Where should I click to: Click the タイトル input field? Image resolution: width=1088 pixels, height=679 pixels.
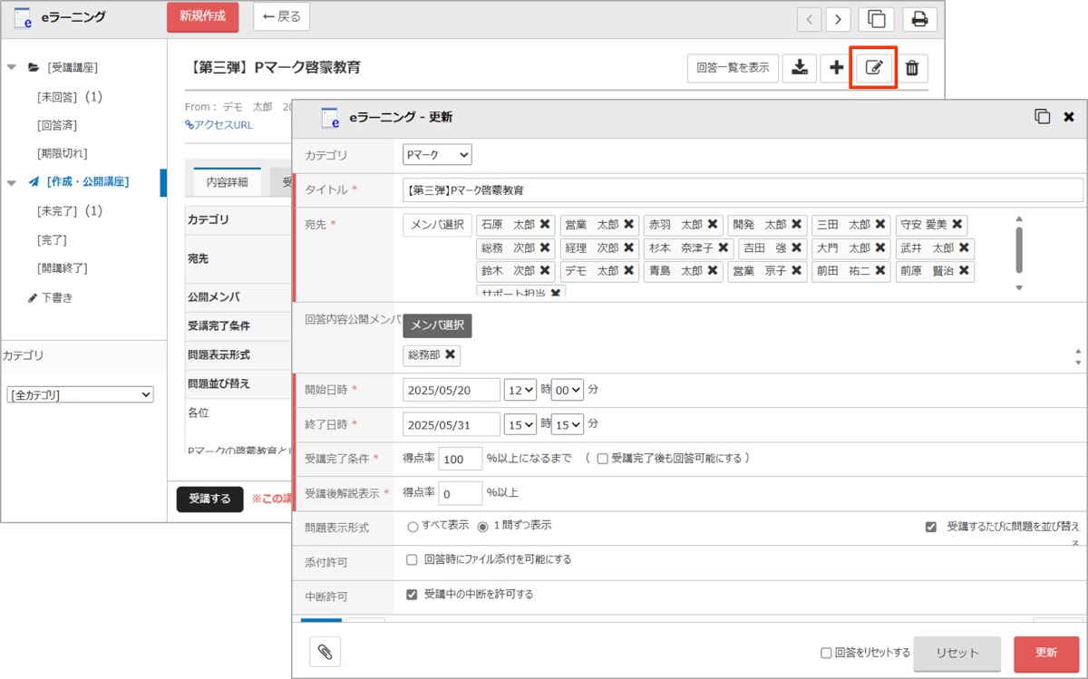743,190
